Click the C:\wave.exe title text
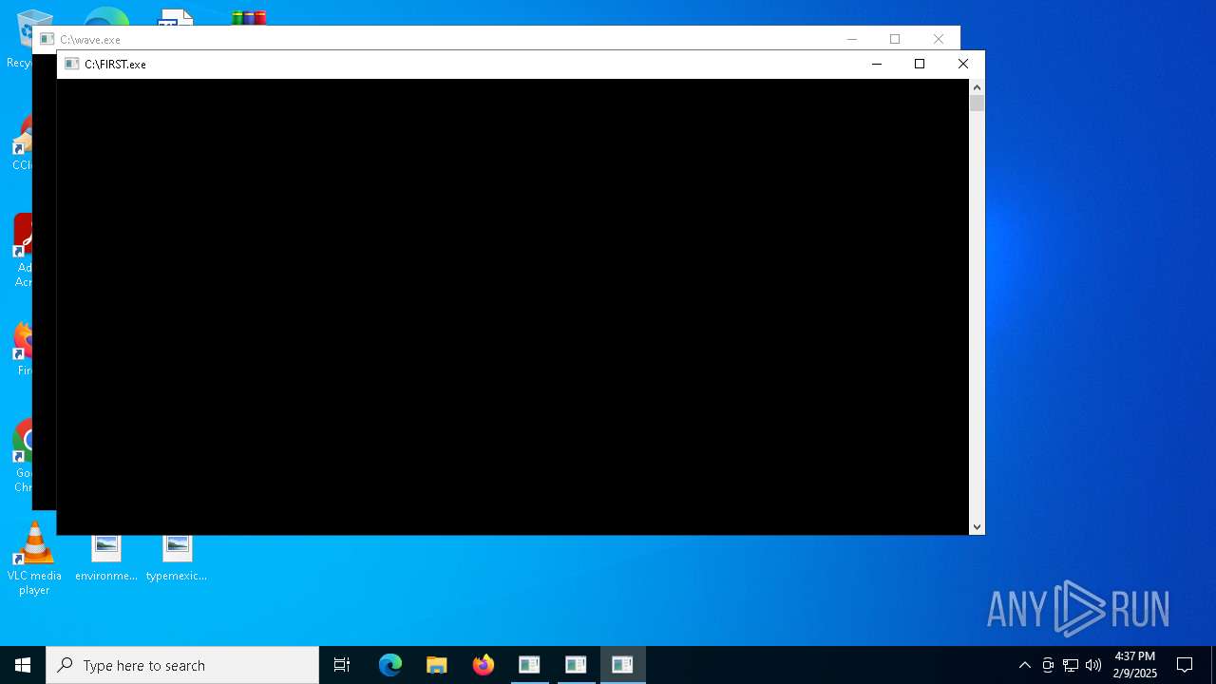The width and height of the screenshot is (1216, 684). click(90, 40)
